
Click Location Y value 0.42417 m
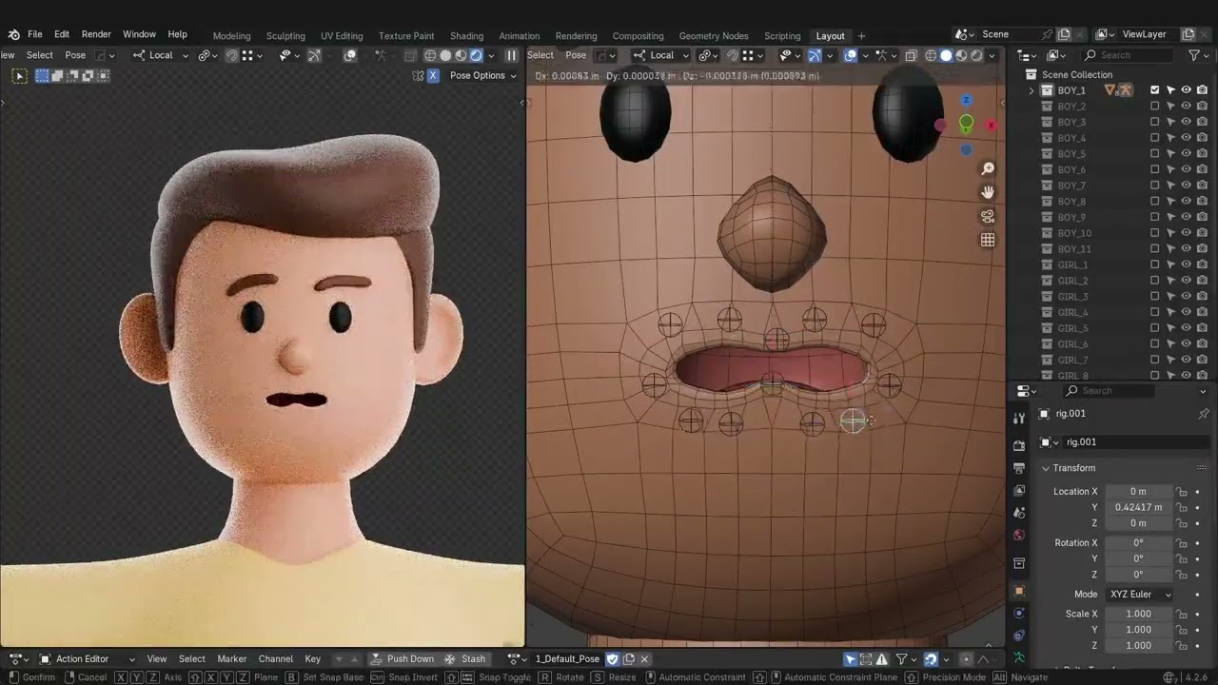click(x=1138, y=507)
